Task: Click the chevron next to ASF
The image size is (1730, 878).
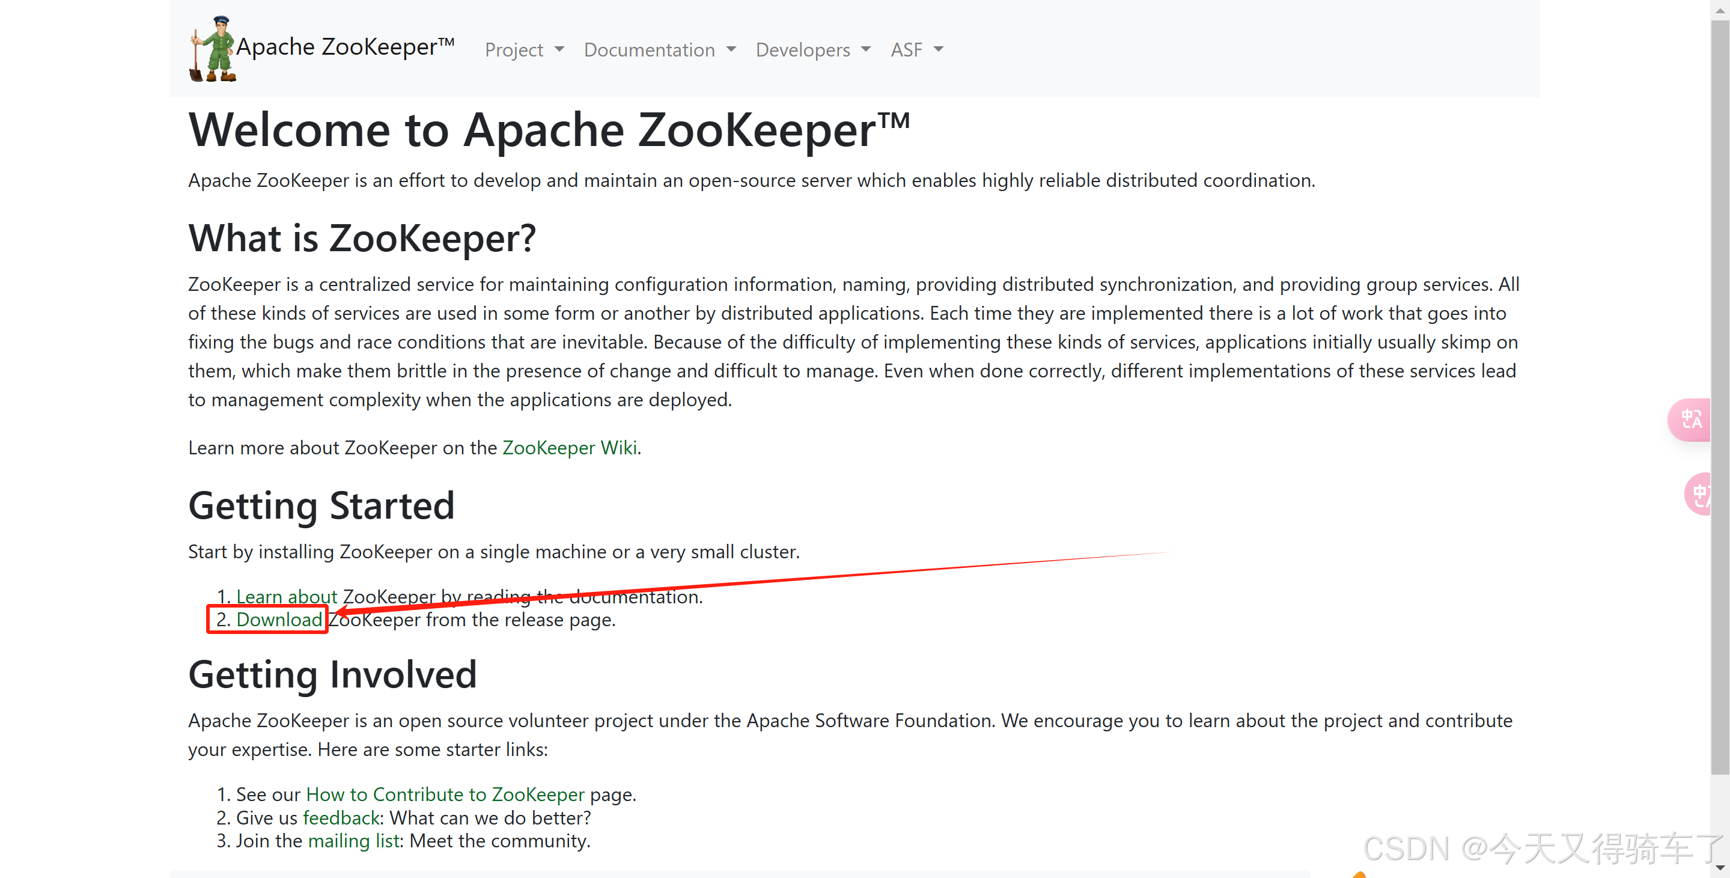Action: tap(939, 49)
